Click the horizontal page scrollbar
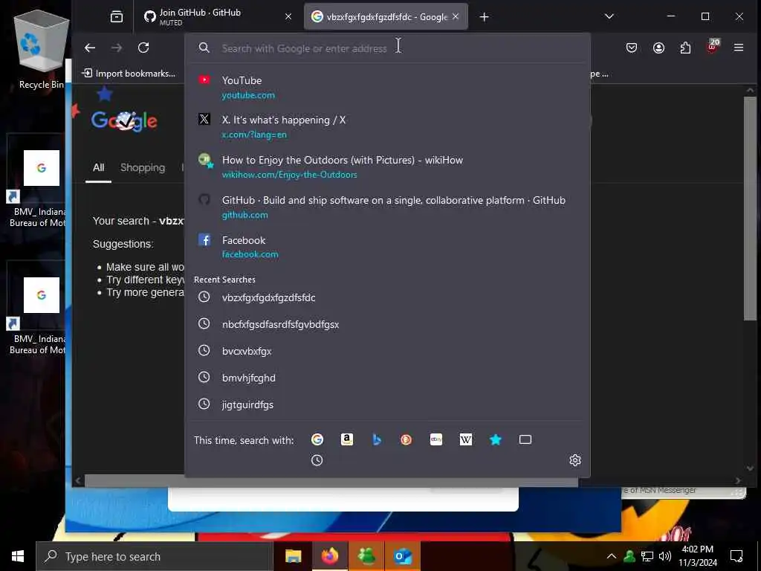Screen dimensions: 761x571 pos(331,481)
